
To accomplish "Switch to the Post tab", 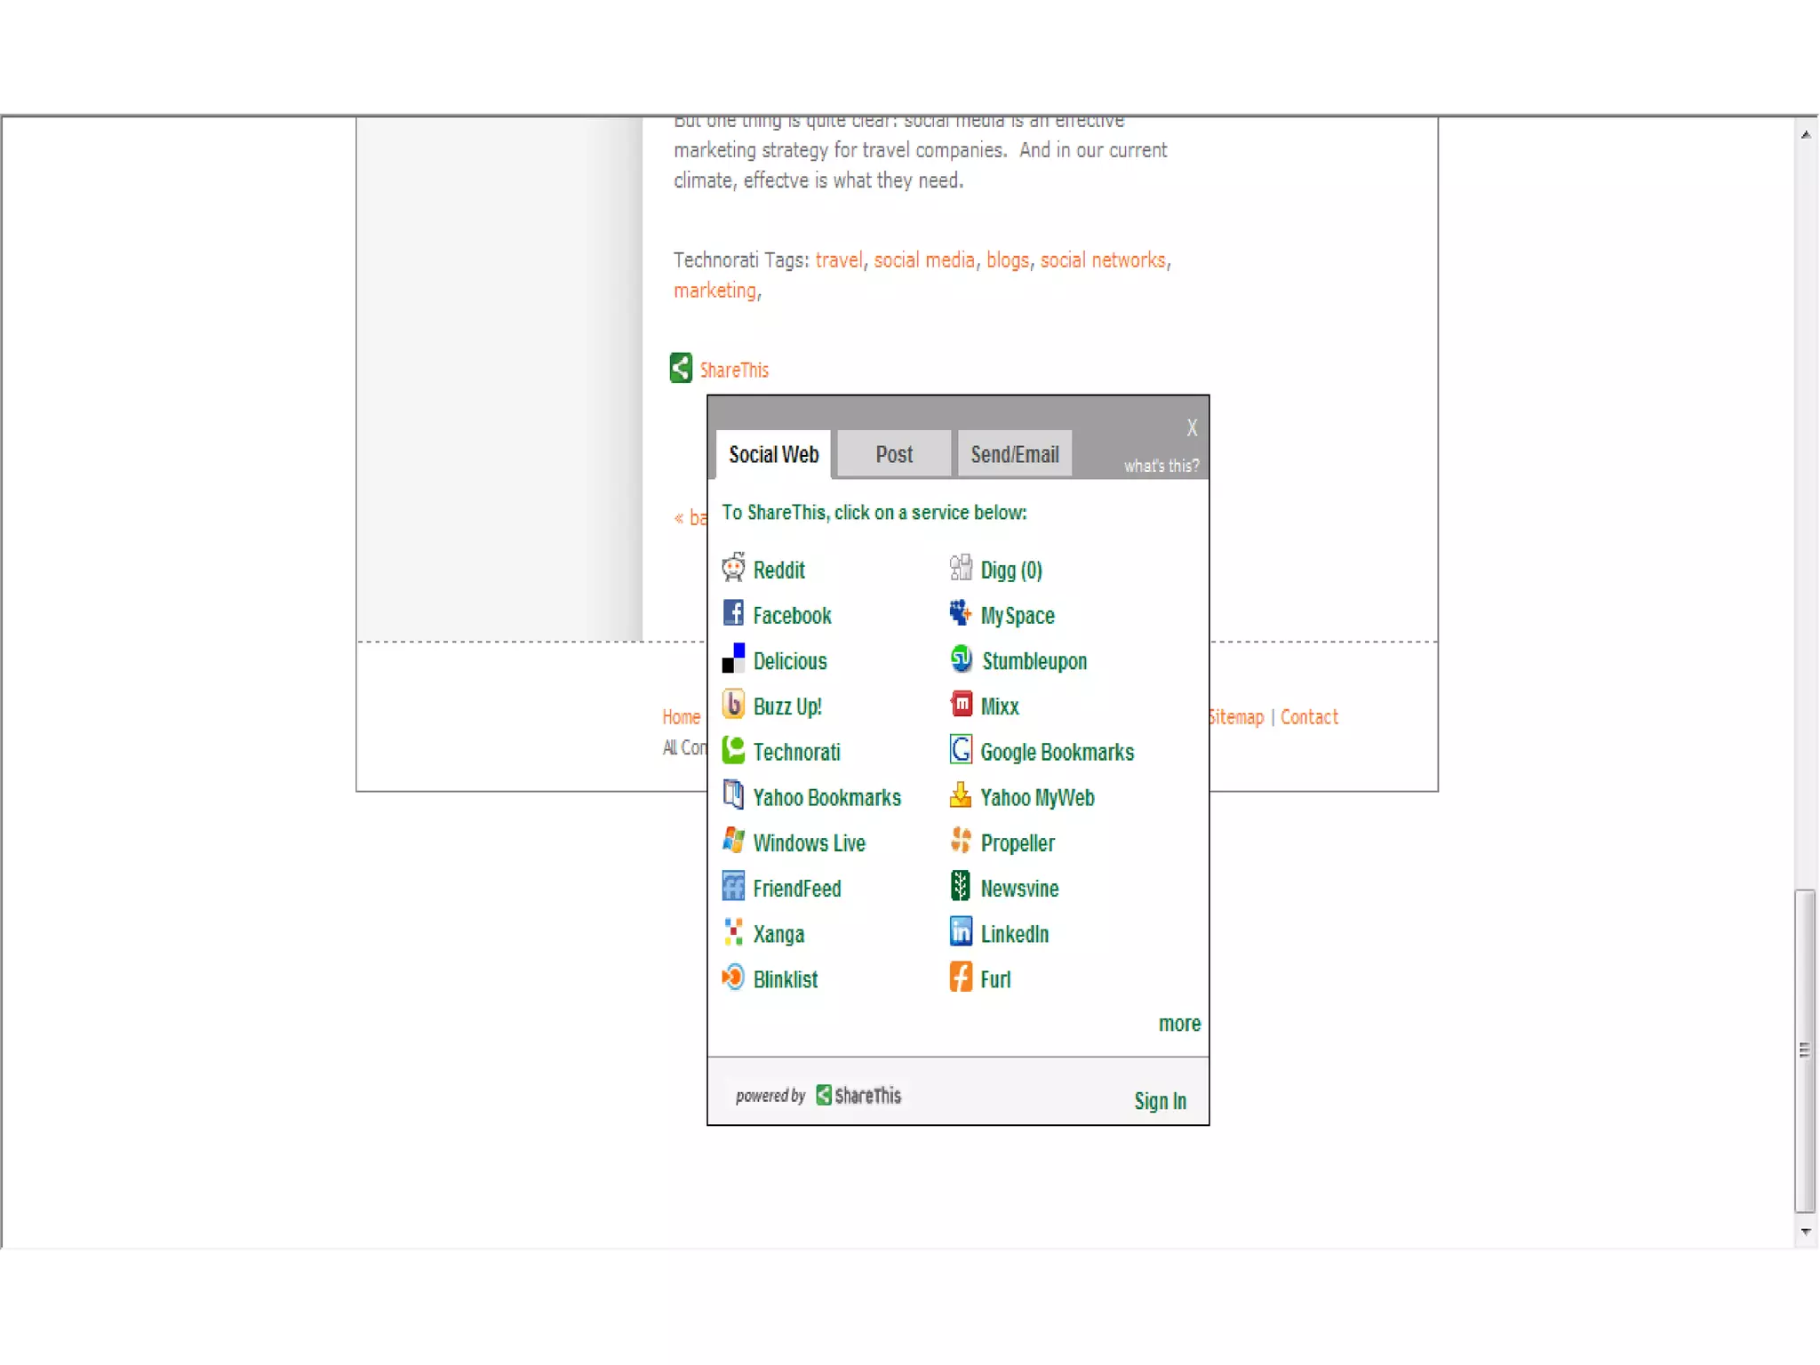I will click(894, 454).
